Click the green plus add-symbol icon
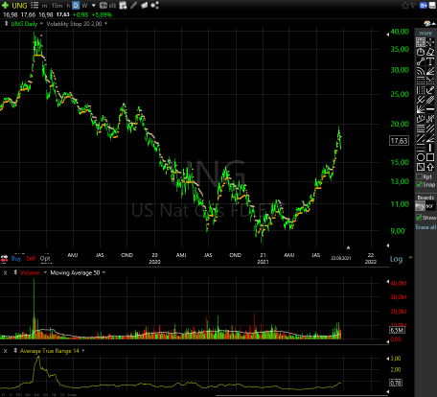Screen dimensions: 437x397 tap(5, 5)
